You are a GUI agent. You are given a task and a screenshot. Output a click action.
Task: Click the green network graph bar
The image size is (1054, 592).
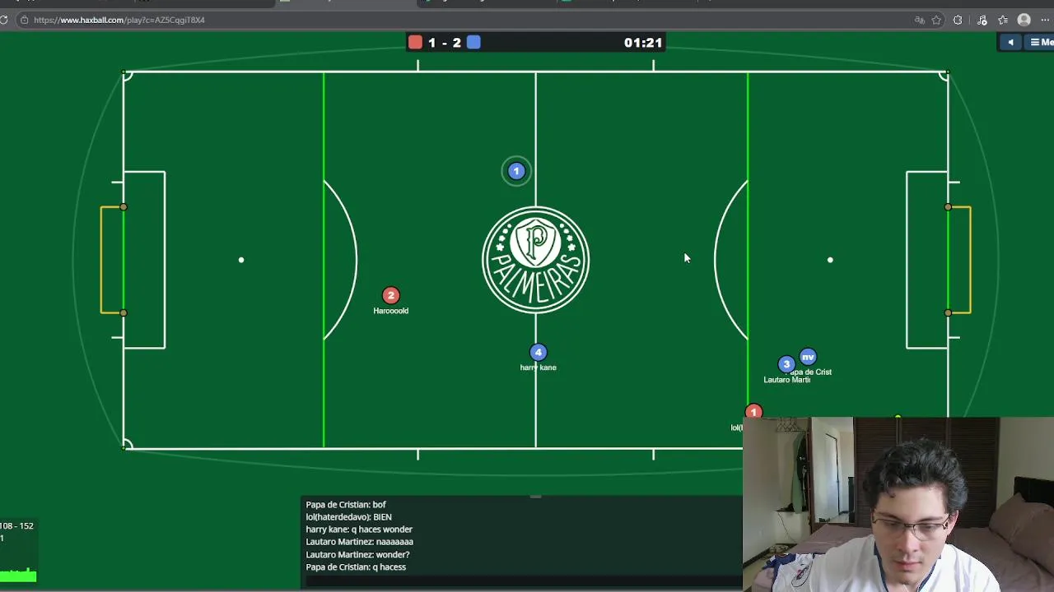click(18, 576)
